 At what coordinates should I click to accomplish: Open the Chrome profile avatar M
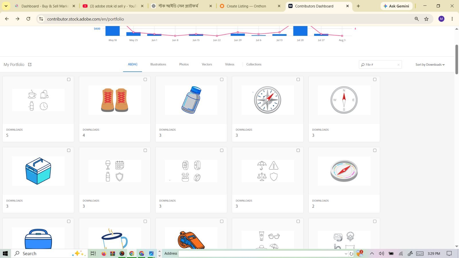(x=441, y=19)
